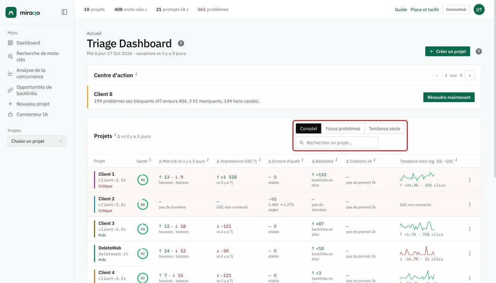Viewport: 496px width, 283px height.
Task: Expand the Choisir un projet dropdown
Action: [37, 141]
